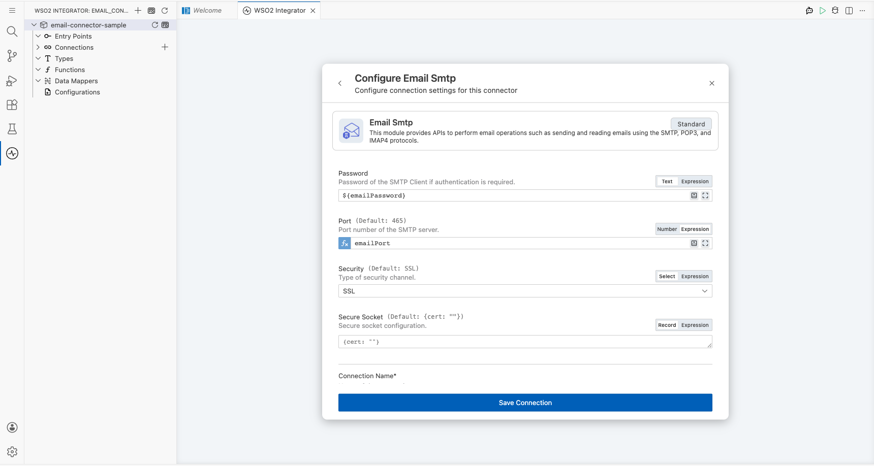Run the integration with play icon
The width and height of the screenshot is (874, 466).
pyautogui.click(x=823, y=11)
